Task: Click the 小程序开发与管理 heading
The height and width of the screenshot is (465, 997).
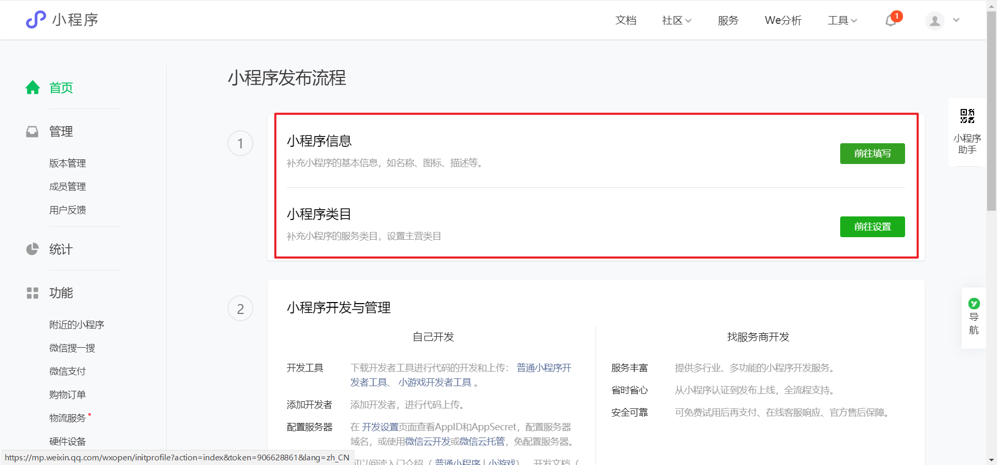Action: click(x=339, y=307)
